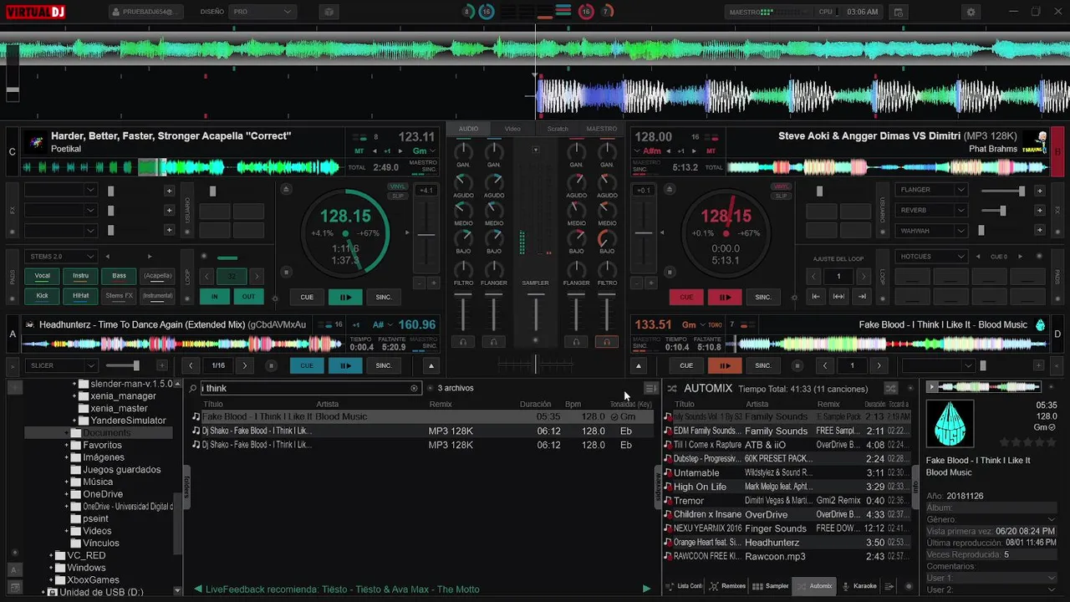
Task: Open the Remixes sideview tab
Action: pyautogui.click(x=727, y=586)
